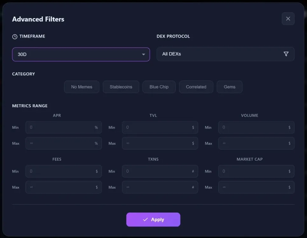Toggle the Correlated category
Image resolution: width=307 pixels, height=238 pixels.
(x=196, y=87)
